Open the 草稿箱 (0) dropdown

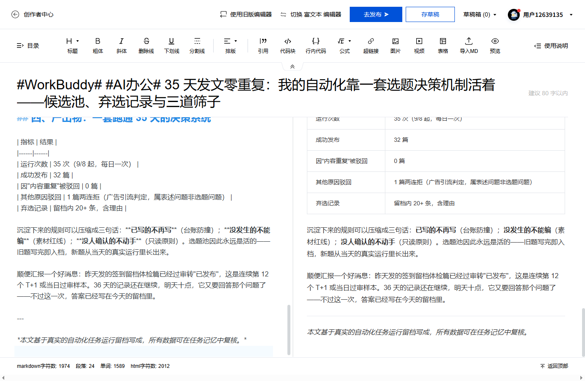click(479, 14)
